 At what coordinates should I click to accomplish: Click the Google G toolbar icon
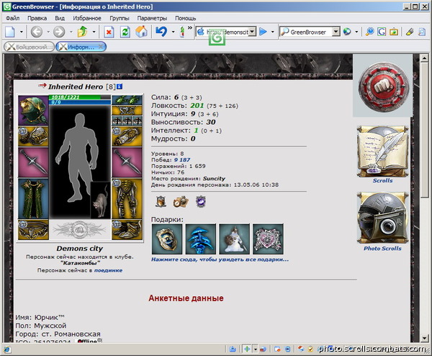point(382,32)
